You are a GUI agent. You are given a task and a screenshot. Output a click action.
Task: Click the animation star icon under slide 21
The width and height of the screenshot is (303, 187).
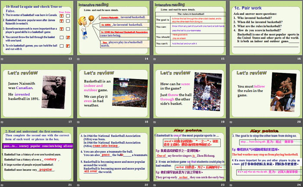(2, 185)
